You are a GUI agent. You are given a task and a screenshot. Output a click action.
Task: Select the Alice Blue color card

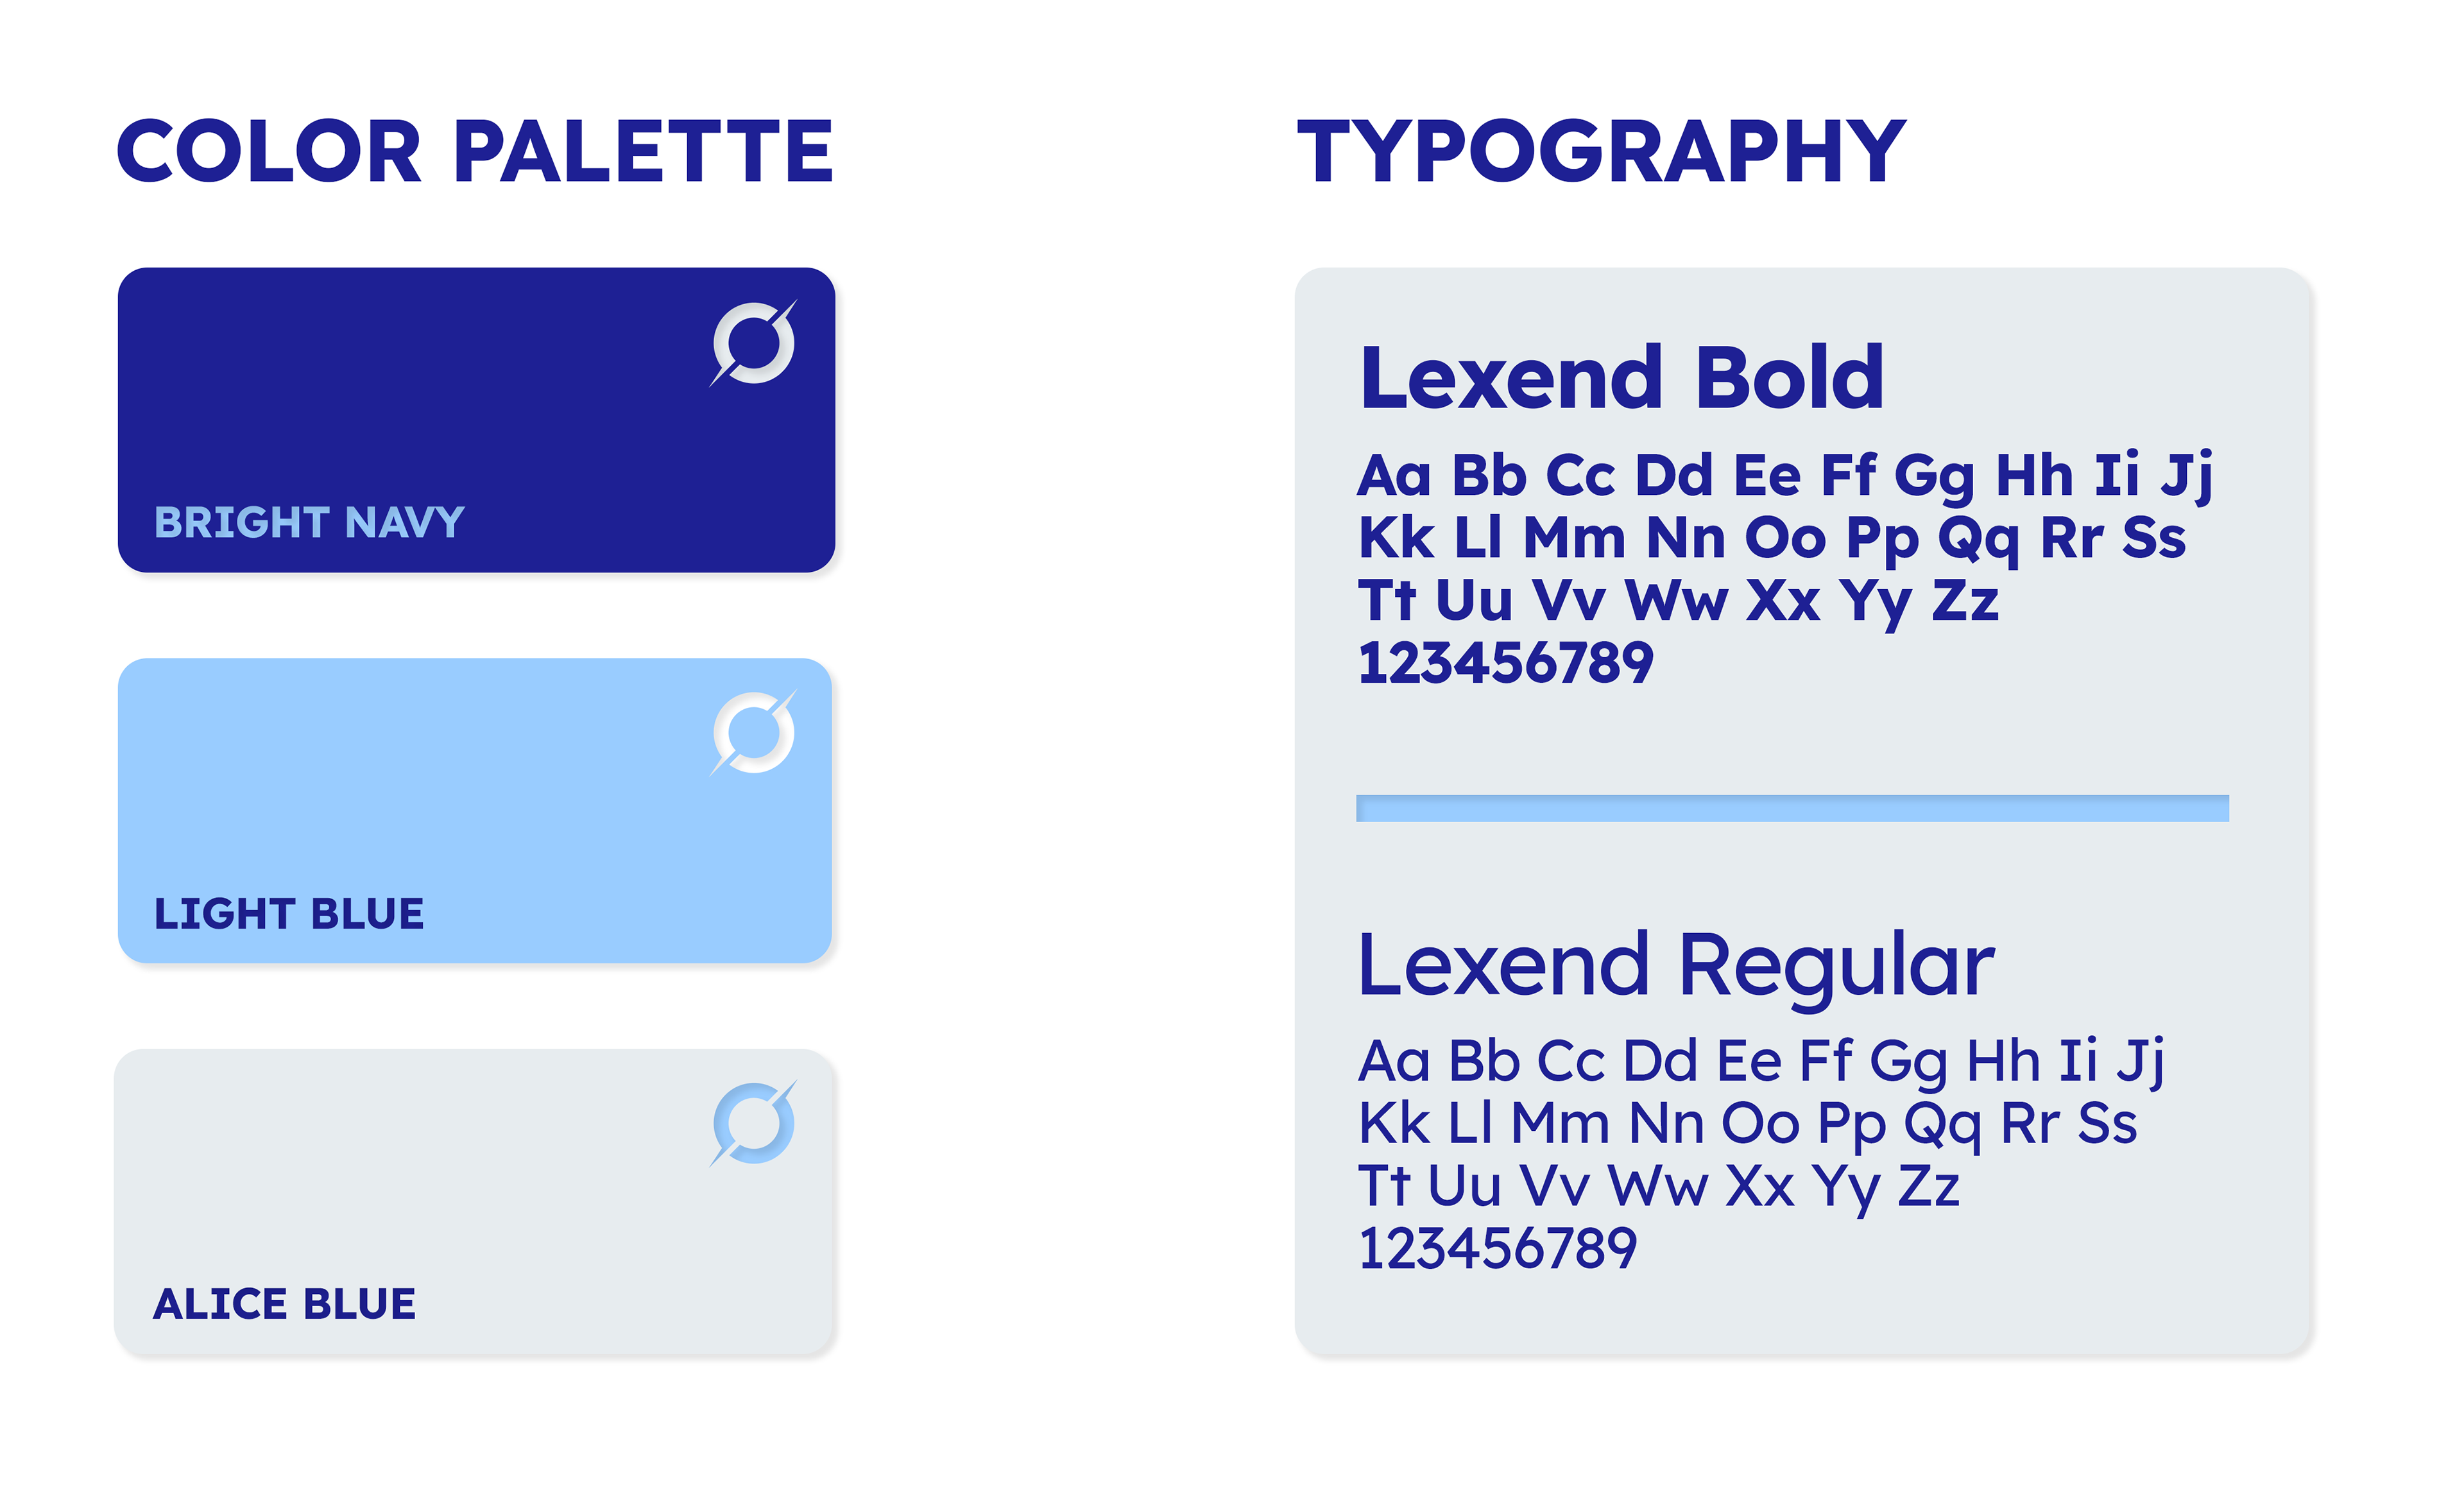point(475,1202)
